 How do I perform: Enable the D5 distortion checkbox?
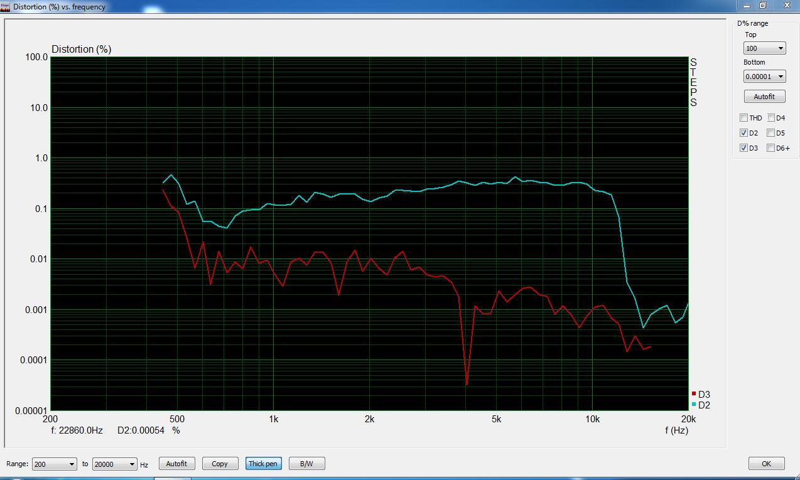click(x=771, y=133)
